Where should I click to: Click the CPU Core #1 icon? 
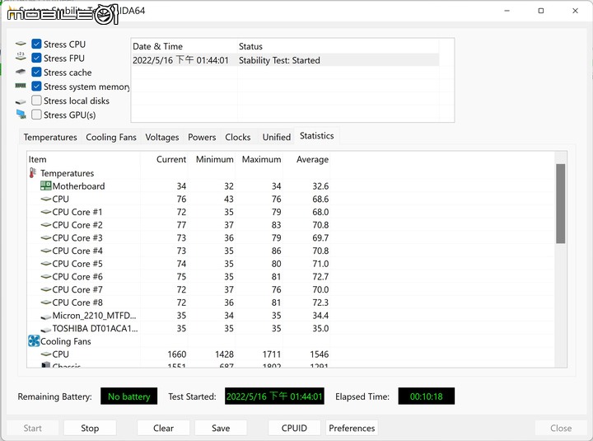[x=46, y=212]
